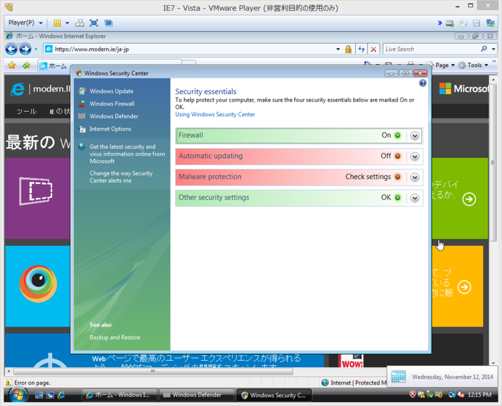Open latest security and virus information link
Viewport: 502px width, 406px height.
(127, 154)
